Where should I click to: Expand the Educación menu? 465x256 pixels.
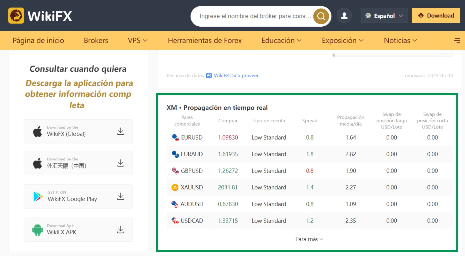[x=281, y=40]
